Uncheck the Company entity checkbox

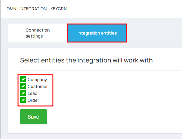[23, 79]
